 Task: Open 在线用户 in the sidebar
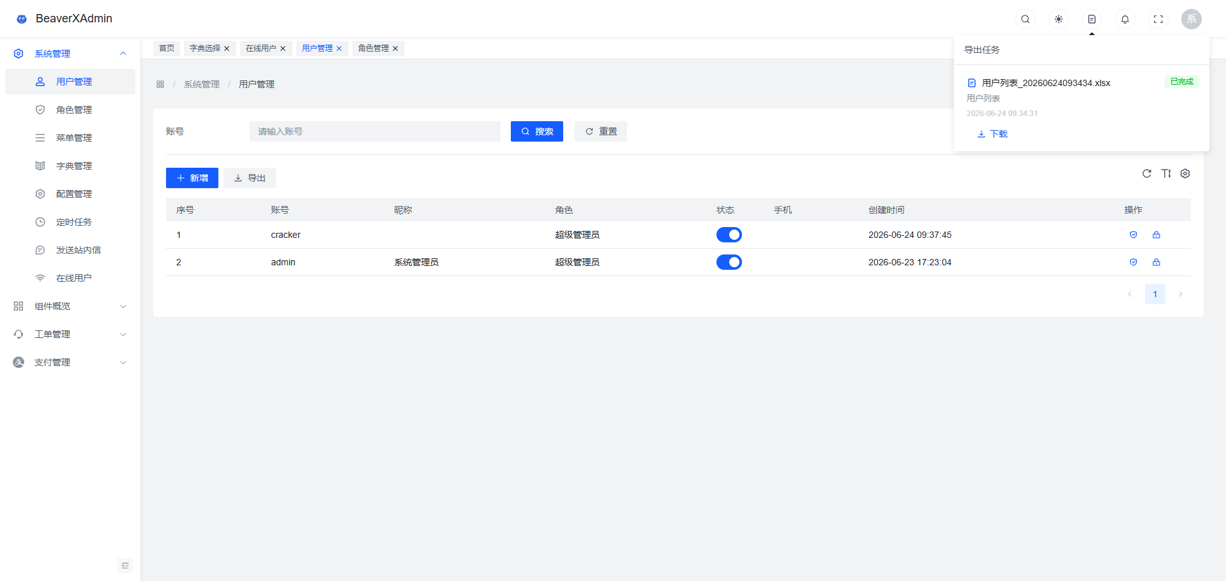[x=70, y=278]
